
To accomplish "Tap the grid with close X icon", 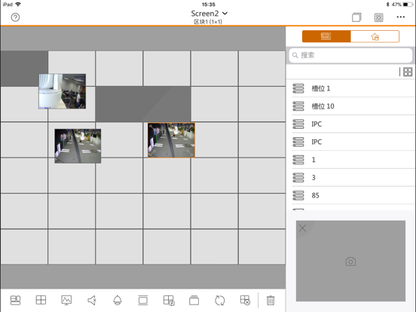I will click(245, 301).
